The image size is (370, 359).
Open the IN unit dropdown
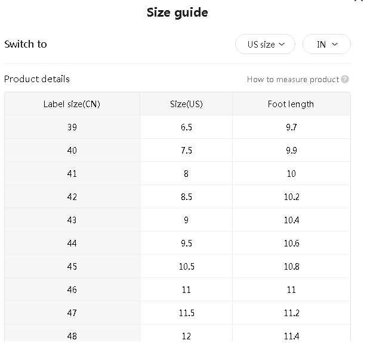[x=326, y=45]
